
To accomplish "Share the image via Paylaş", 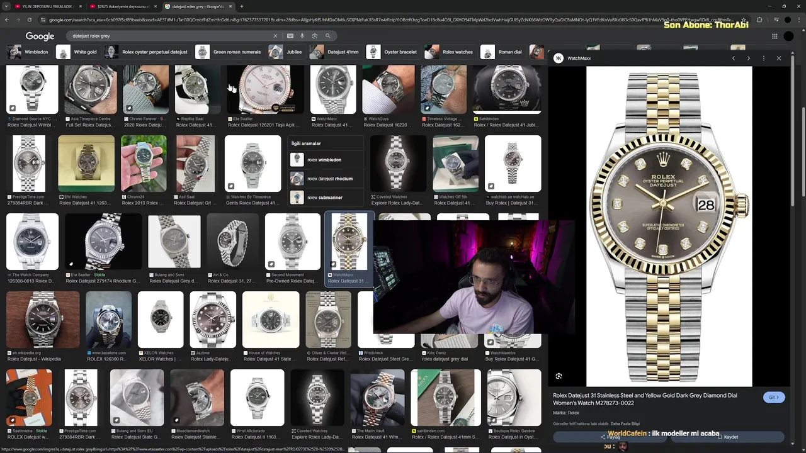I will pyautogui.click(x=610, y=437).
